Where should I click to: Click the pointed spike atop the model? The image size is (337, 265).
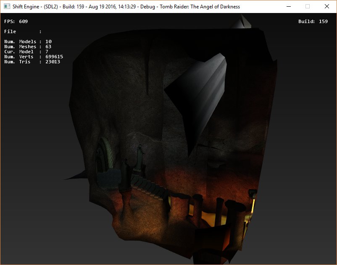(241, 23)
